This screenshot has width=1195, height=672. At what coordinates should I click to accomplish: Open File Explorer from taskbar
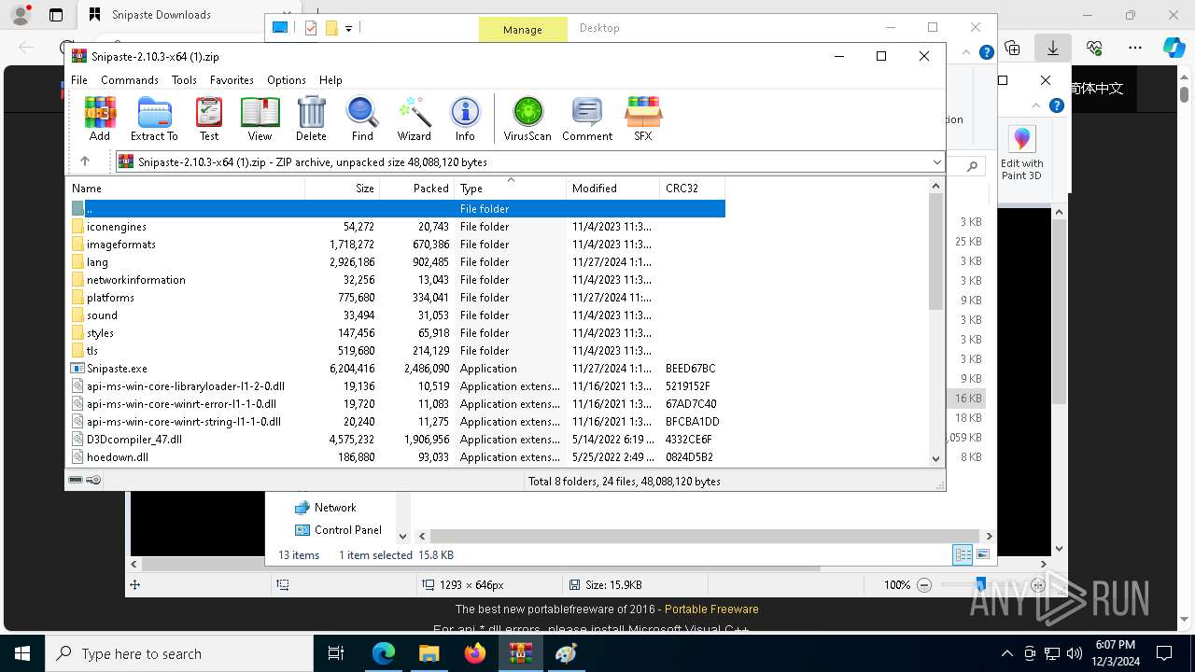429,653
